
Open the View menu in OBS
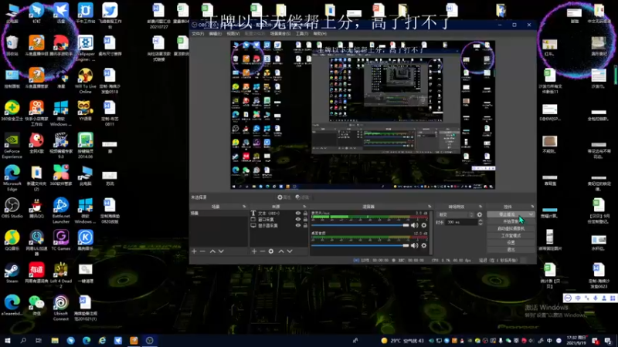pos(233,34)
